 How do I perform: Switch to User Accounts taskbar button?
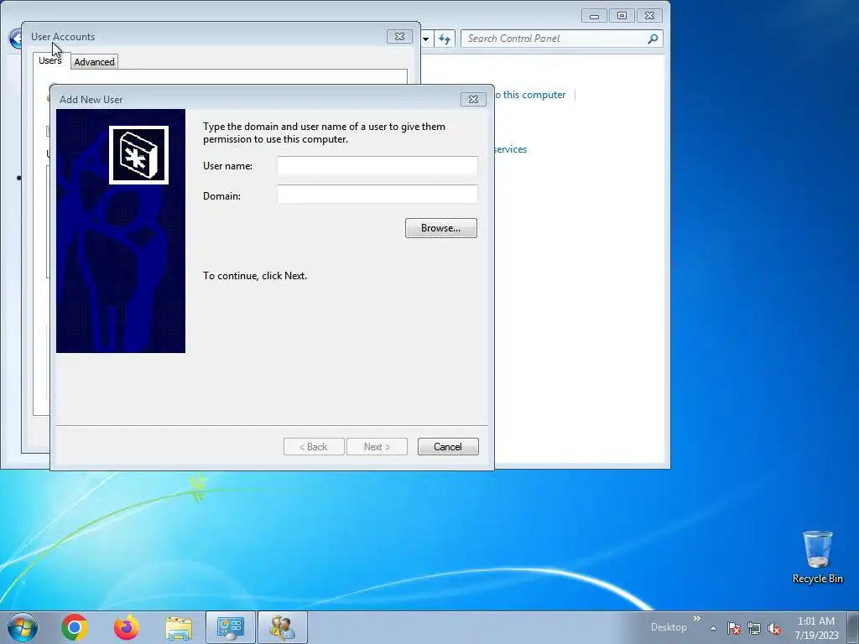282,627
